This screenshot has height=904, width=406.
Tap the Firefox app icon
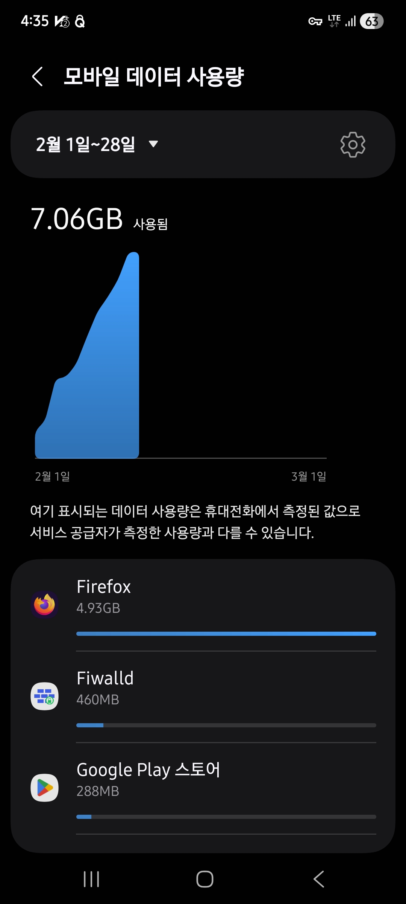pyautogui.click(x=44, y=605)
